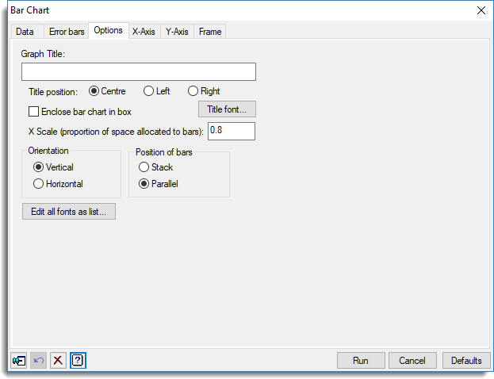Click the undo arrow icon
The height and width of the screenshot is (379, 494).
tap(39, 361)
